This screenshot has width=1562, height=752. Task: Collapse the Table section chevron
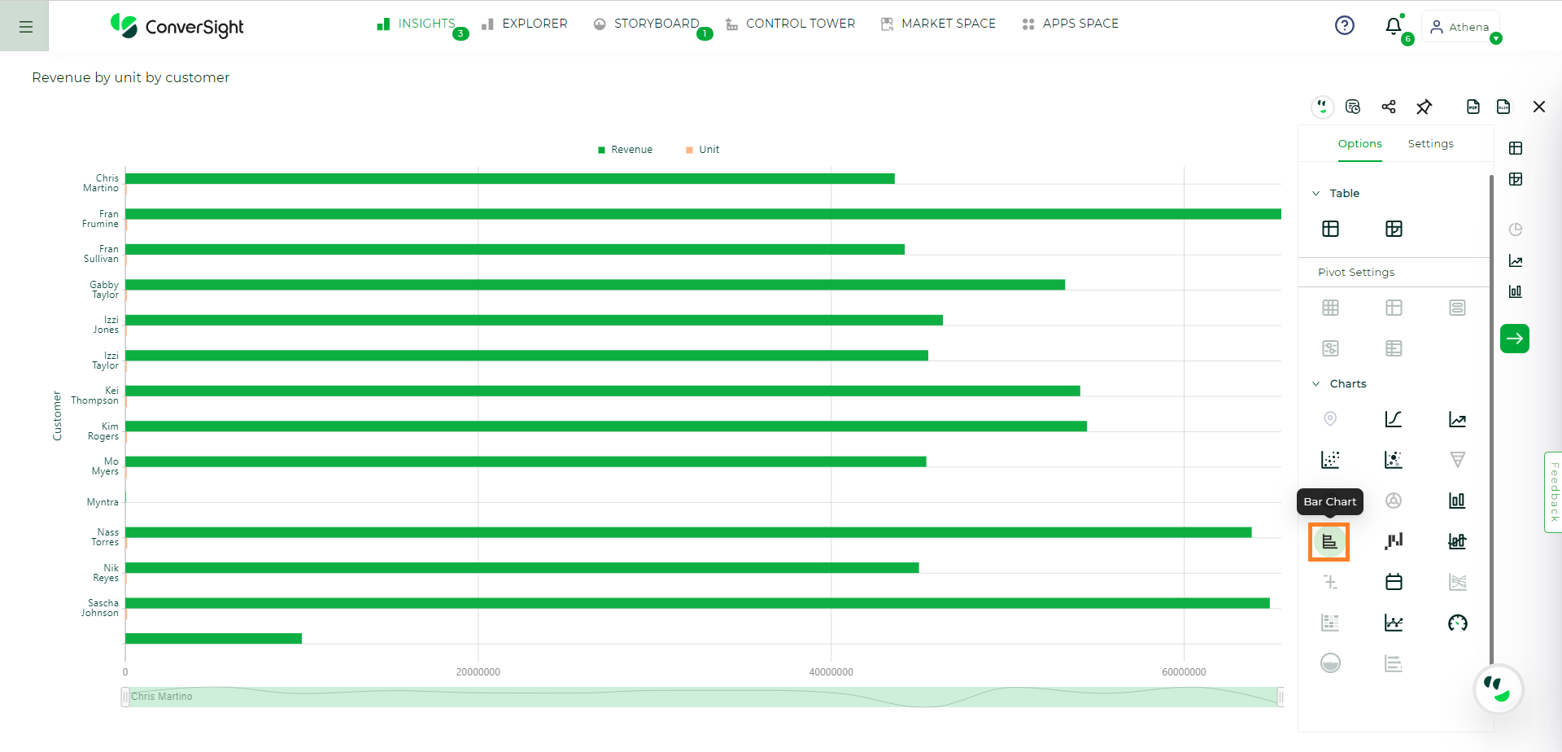1315,194
